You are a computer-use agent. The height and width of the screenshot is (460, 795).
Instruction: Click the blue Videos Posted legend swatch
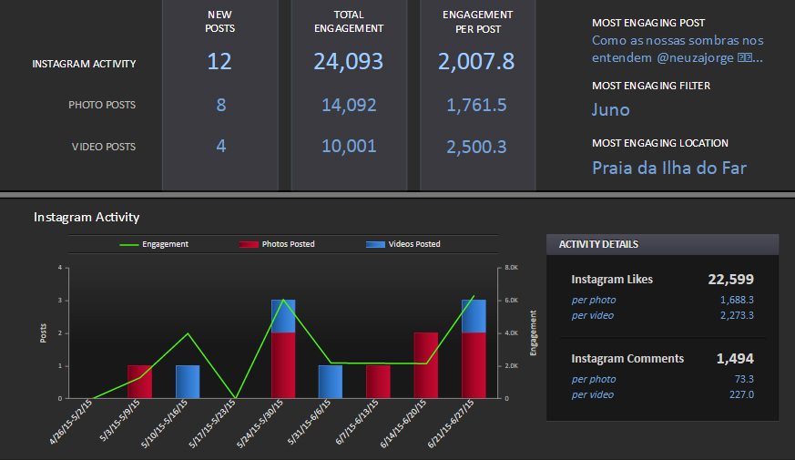tap(375, 244)
